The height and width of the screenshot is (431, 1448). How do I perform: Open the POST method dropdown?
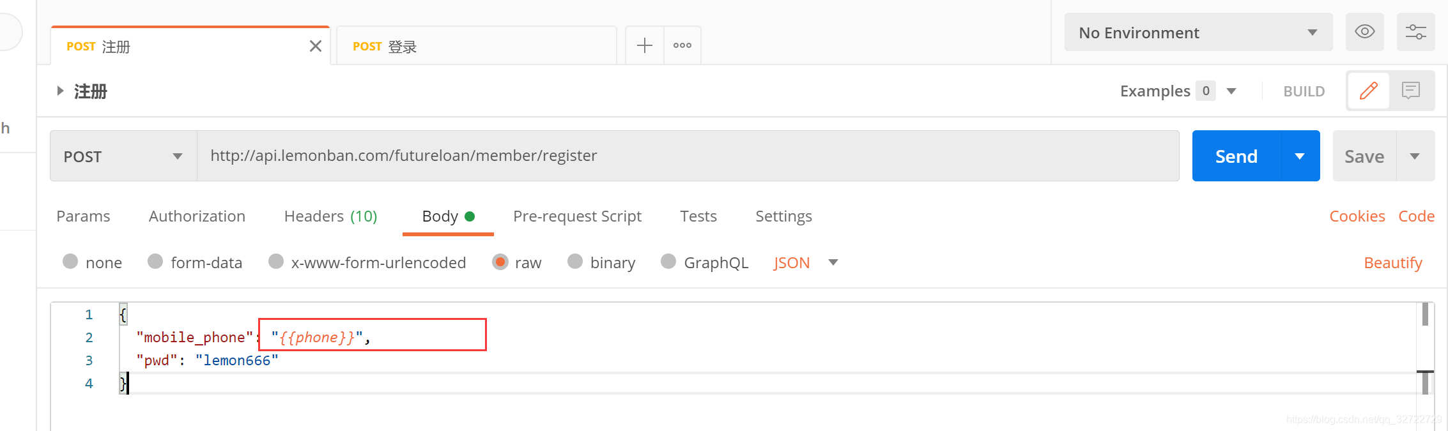(x=123, y=156)
